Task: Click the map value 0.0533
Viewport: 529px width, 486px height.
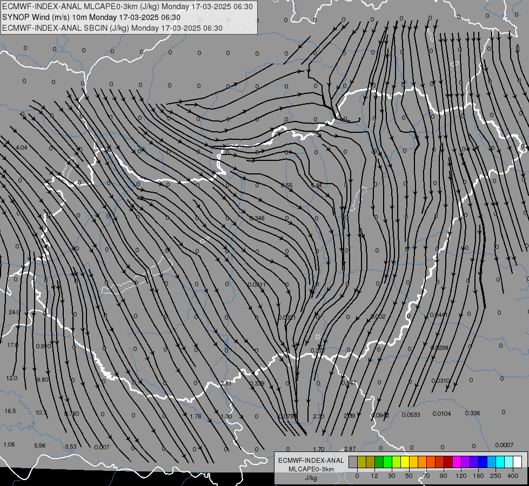Action: point(411,415)
